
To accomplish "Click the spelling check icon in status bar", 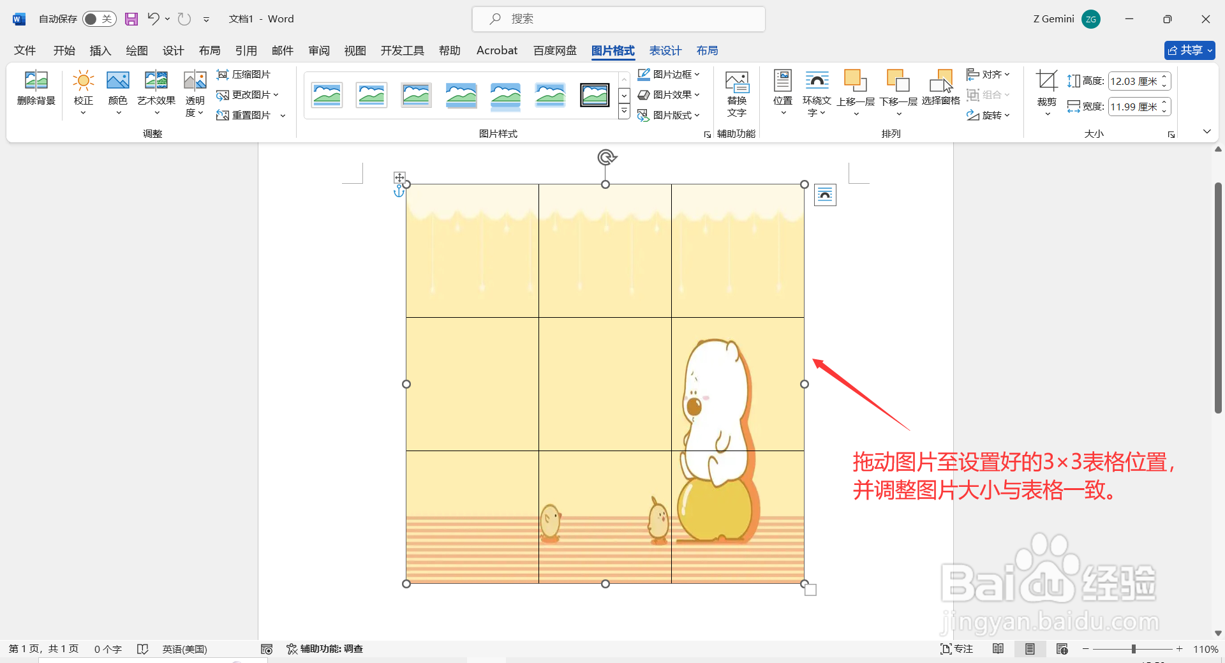I will (x=142, y=649).
